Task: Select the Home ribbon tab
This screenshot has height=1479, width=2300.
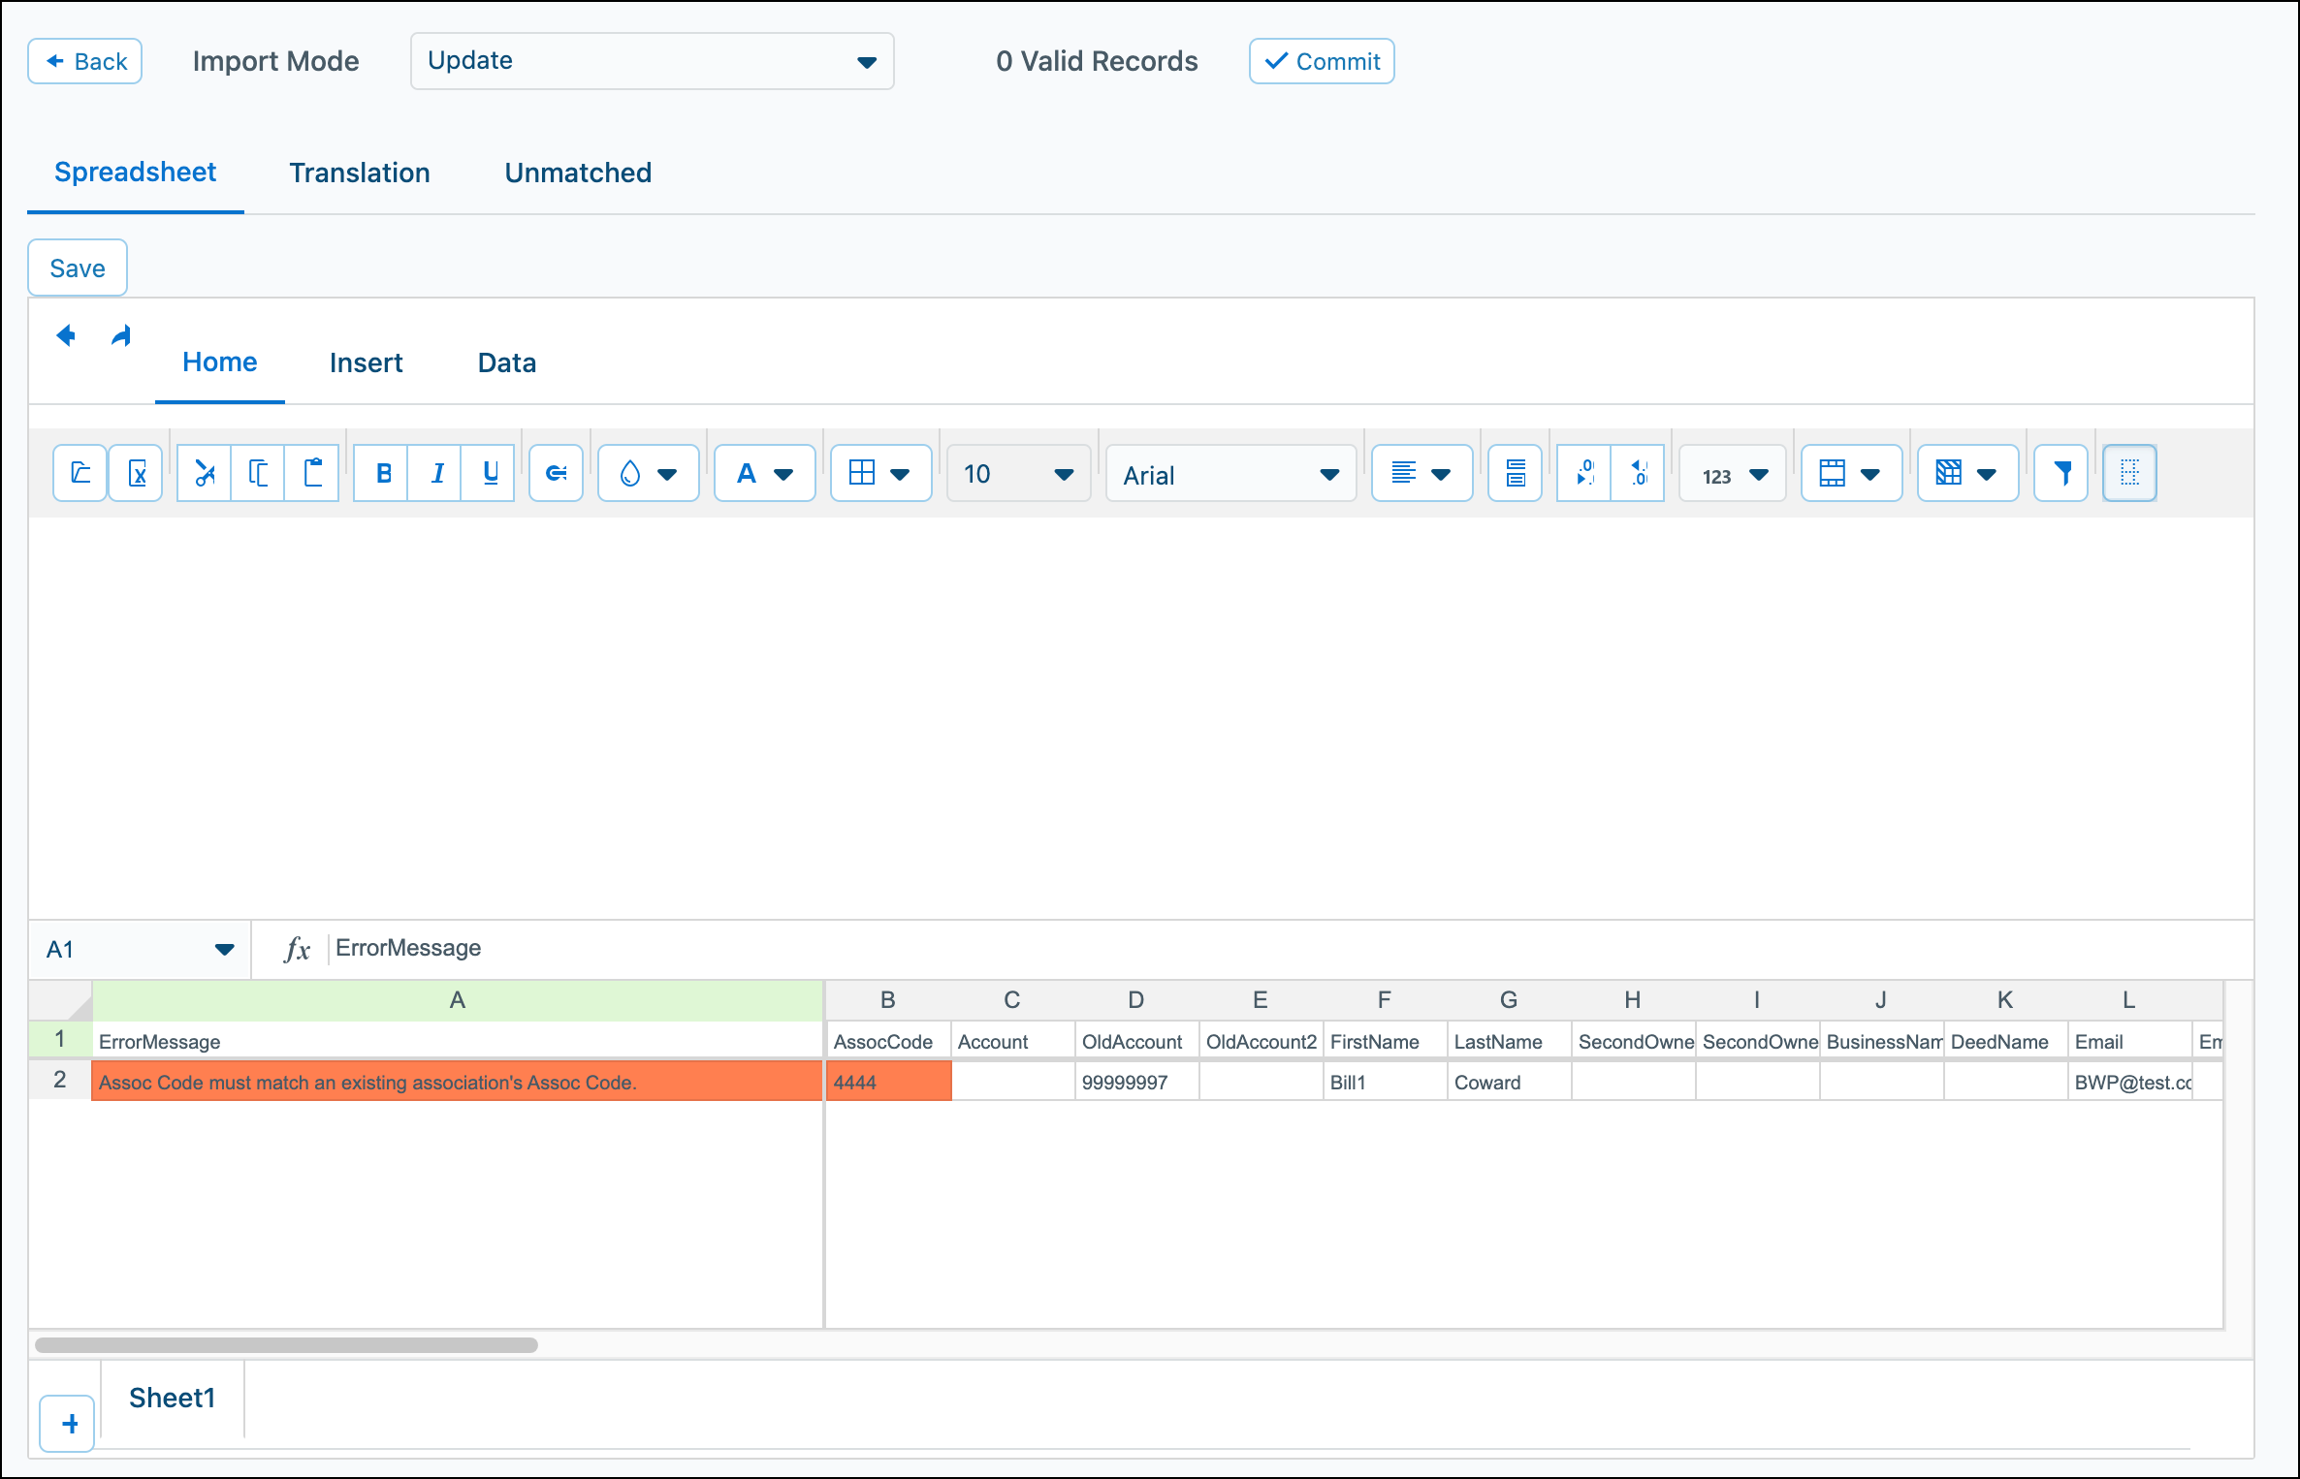Action: [x=220, y=362]
